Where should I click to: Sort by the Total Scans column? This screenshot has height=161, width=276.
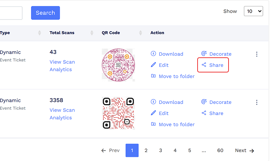92,33
